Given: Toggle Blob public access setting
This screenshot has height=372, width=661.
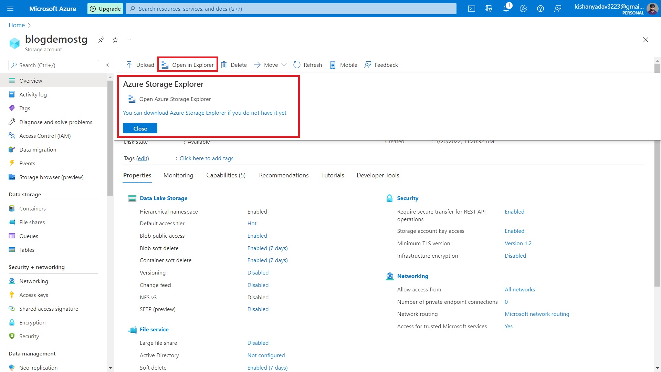Looking at the screenshot, I should (257, 236).
